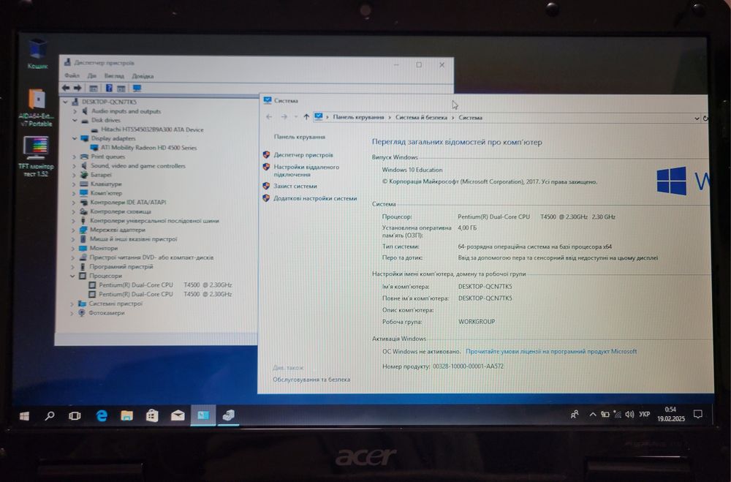Select Контролери IDE ATA/ATAPI item
The height and width of the screenshot is (482, 731).
128,203
